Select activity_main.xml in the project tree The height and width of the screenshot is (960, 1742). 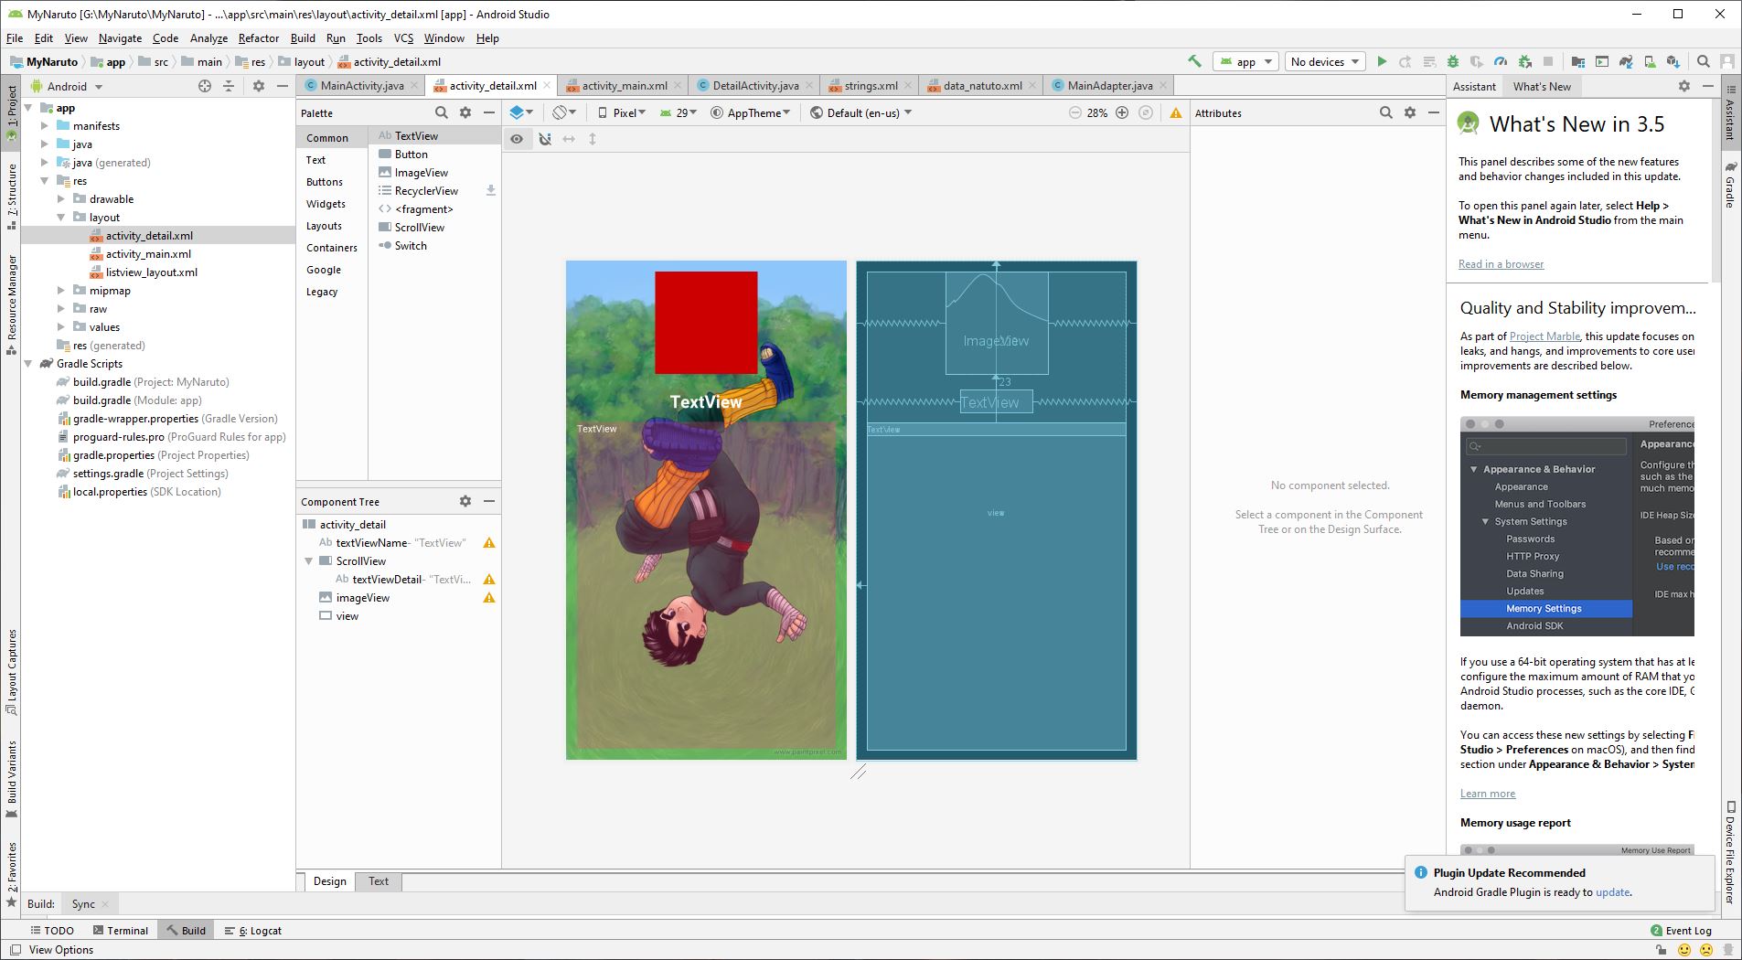148,253
